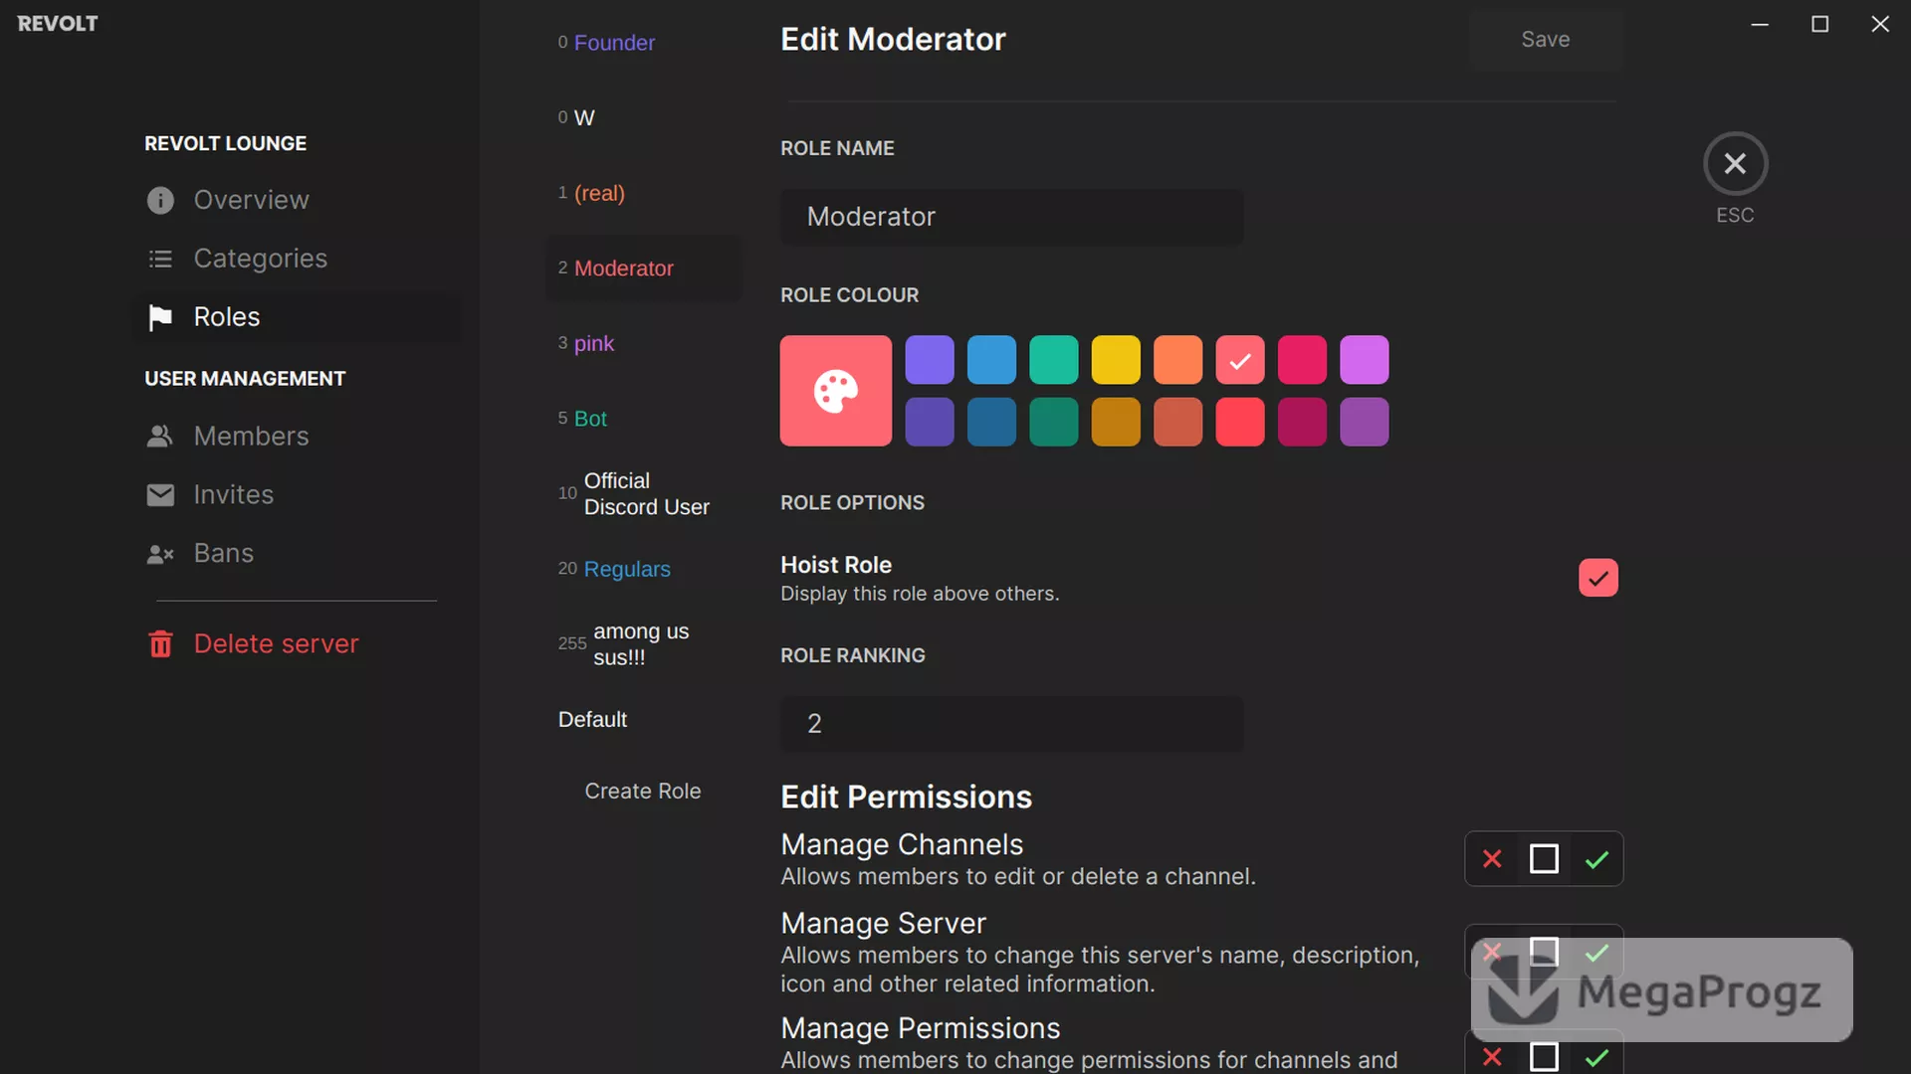This screenshot has height=1074, width=1911.
Task: Click the Bans user-remove icon
Action: click(x=160, y=554)
